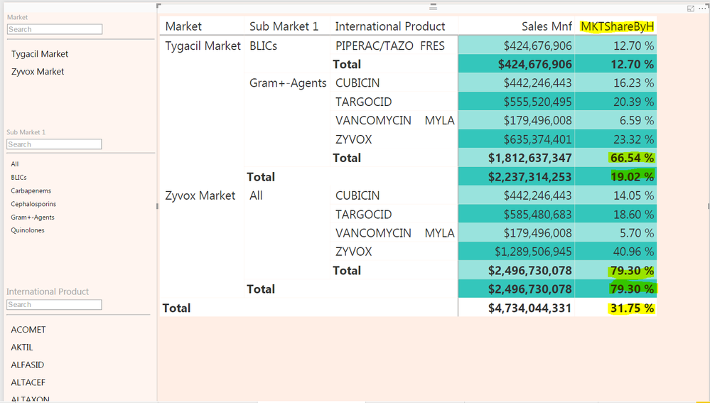Sort by the Sub Market 1 column header
The image size is (710, 403).
click(284, 26)
